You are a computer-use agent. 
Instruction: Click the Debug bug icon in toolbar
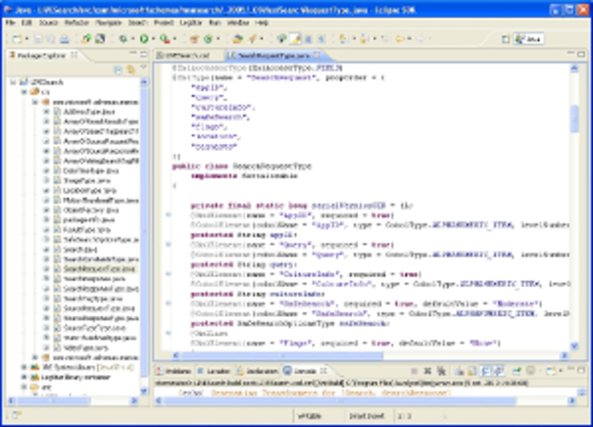click(x=123, y=39)
